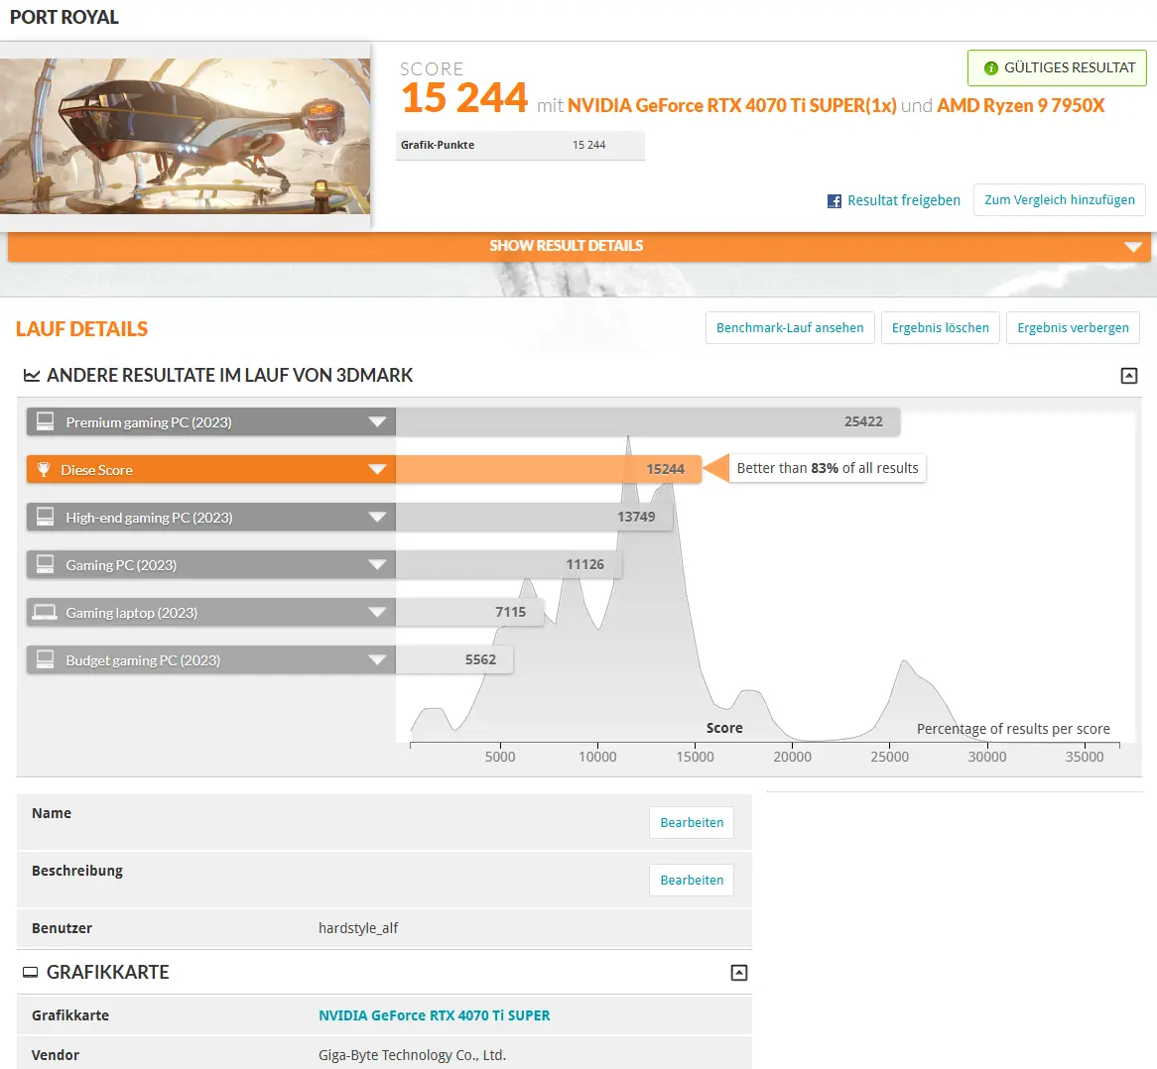This screenshot has height=1069, width=1157.
Task: Click the trophy icon on Diese Score
Action: (44, 470)
